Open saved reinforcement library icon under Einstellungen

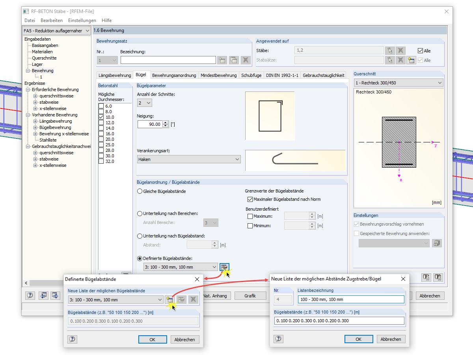(437, 243)
